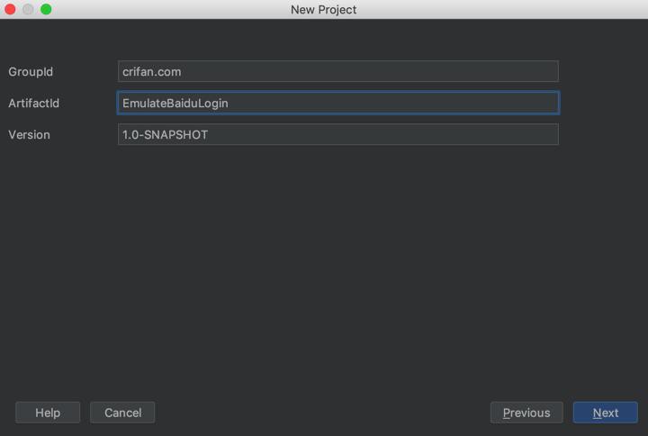This screenshot has width=648, height=436.
Task: Click the ArtifactId label
Action: 33,104
